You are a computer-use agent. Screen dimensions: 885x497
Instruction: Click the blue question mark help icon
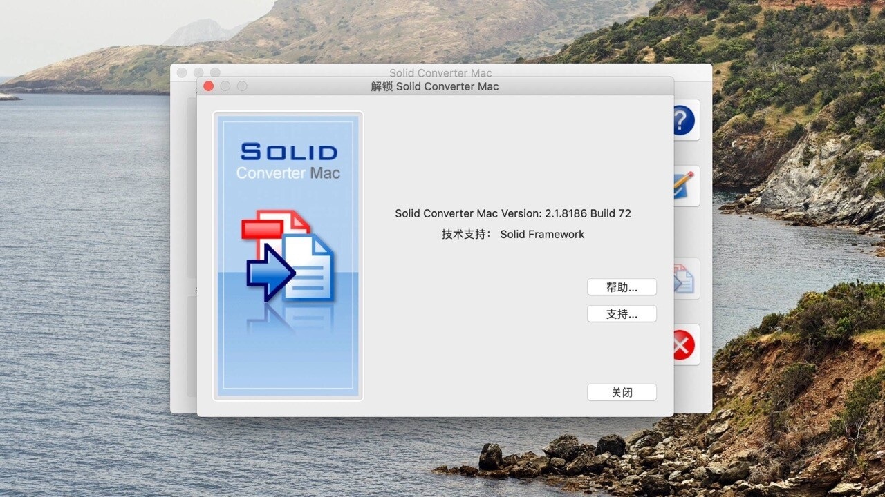pyautogui.click(x=684, y=121)
